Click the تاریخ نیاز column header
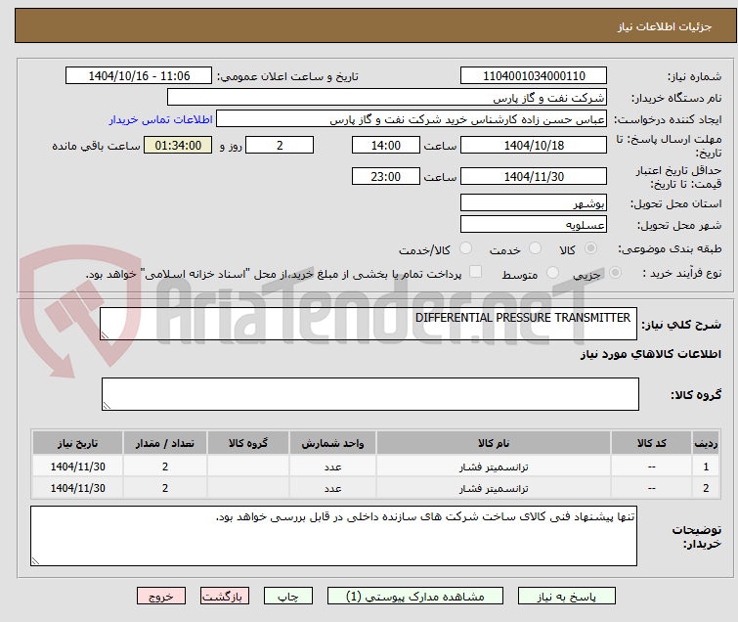 pos(77,443)
